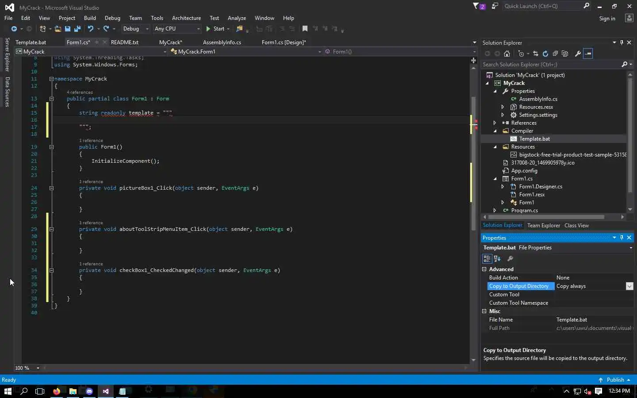Click the notifications flag icon in title bar
Image resolution: width=637 pixels, height=398 pixels.
pos(476,6)
